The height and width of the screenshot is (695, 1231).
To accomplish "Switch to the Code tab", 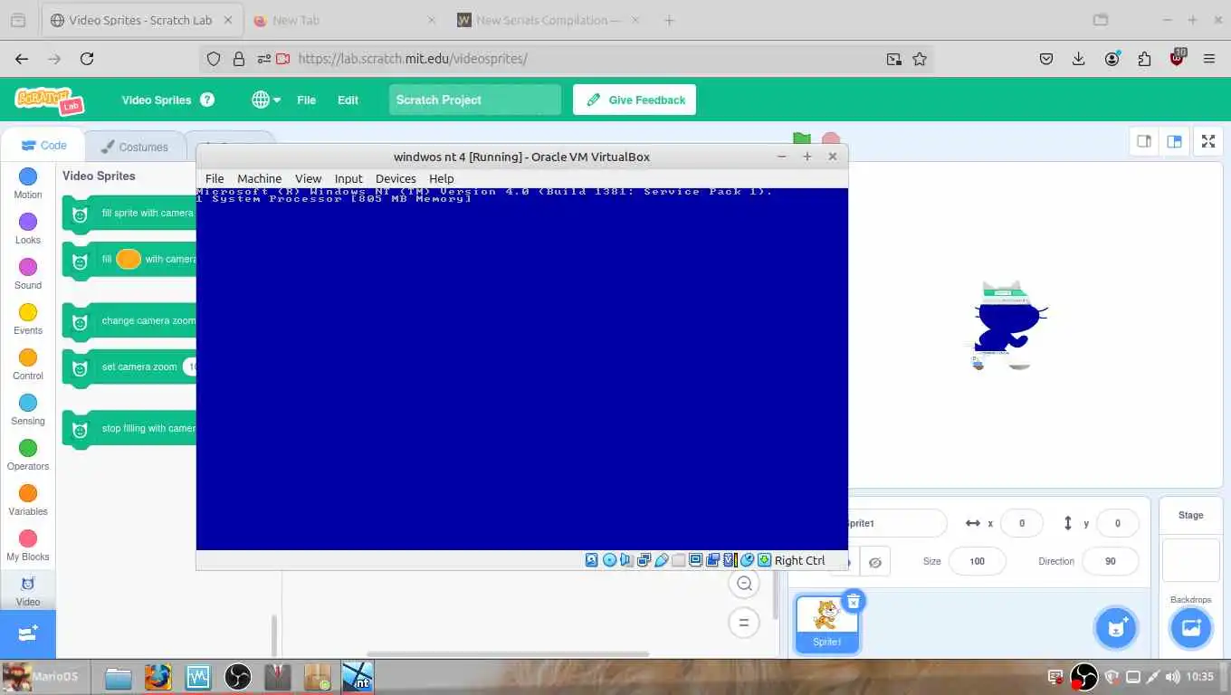I will point(43,145).
